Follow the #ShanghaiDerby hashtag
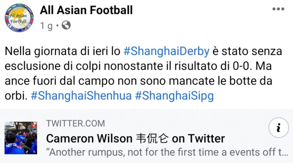This screenshot has height=163, width=293. [x=166, y=51]
